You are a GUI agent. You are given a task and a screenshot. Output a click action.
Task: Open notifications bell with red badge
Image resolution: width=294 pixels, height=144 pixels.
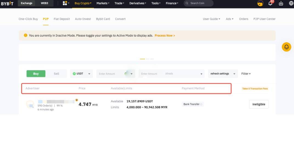click(x=270, y=3)
